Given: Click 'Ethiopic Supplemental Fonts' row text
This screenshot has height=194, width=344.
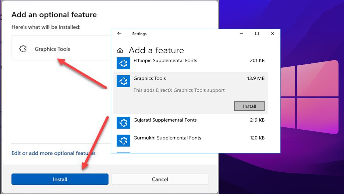Looking at the screenshot, I should (x=165, y=60).
